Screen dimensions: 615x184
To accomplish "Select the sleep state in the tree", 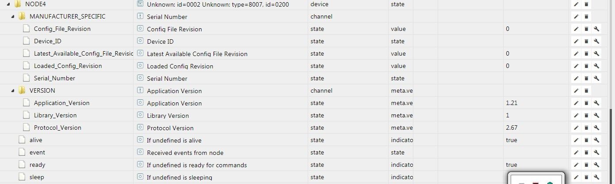I will 37,177.
